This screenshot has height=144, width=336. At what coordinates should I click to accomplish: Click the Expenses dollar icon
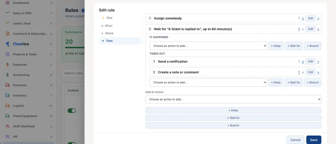click(7, 64)
